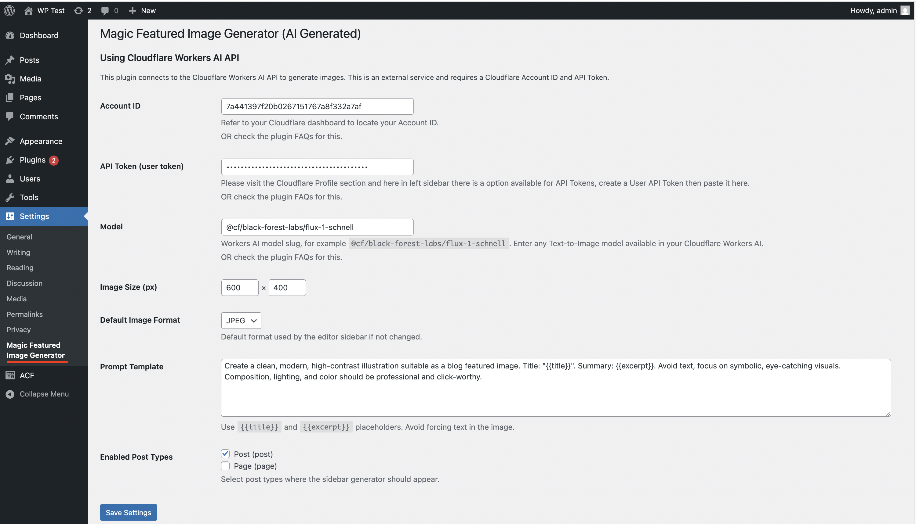The width and height of the screenshot is (916, 524).
Task: Open Plugins via the plugin icon
Action: [x=10, y=160]
